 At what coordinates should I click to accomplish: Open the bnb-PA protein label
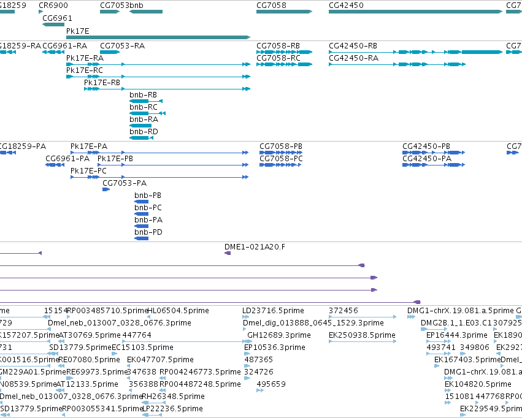148,220
